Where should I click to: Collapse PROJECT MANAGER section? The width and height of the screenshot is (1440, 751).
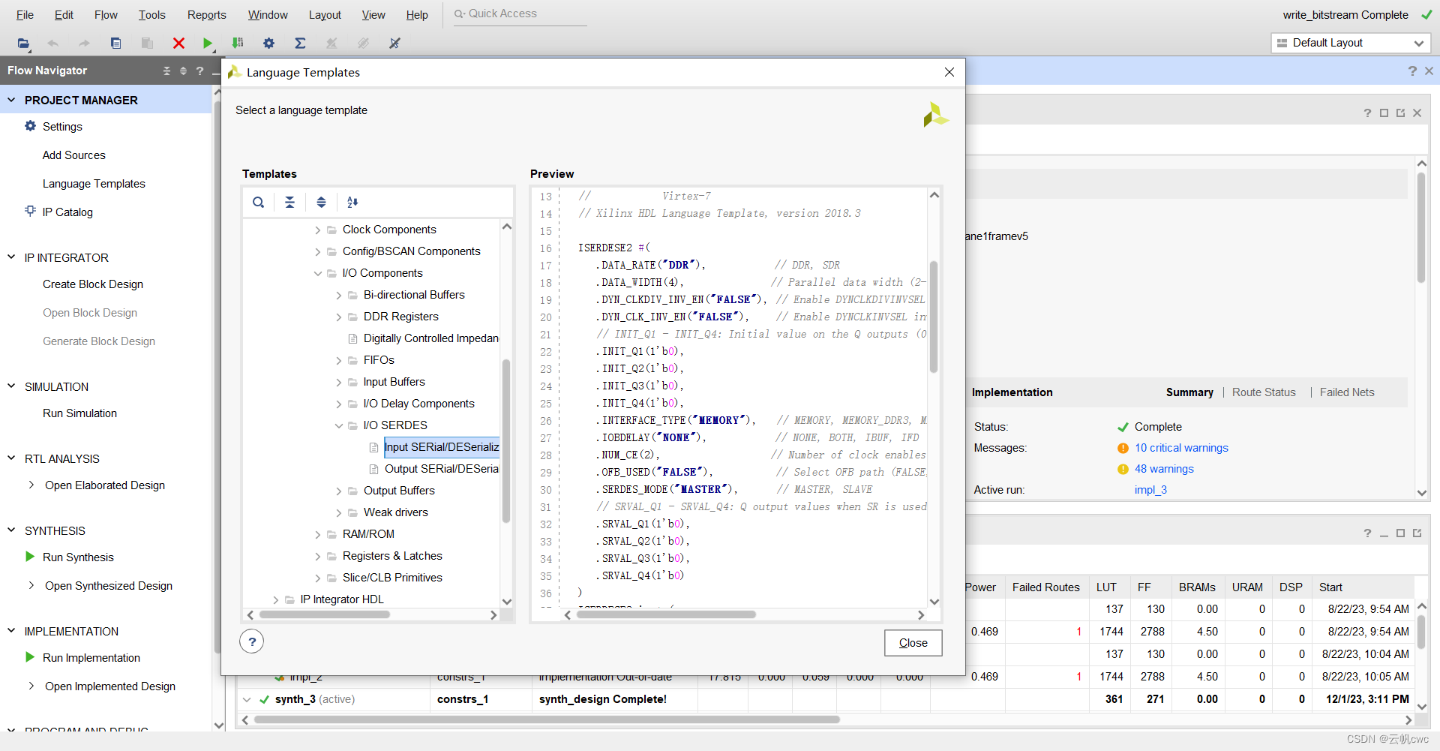click(x=11, y=99)
